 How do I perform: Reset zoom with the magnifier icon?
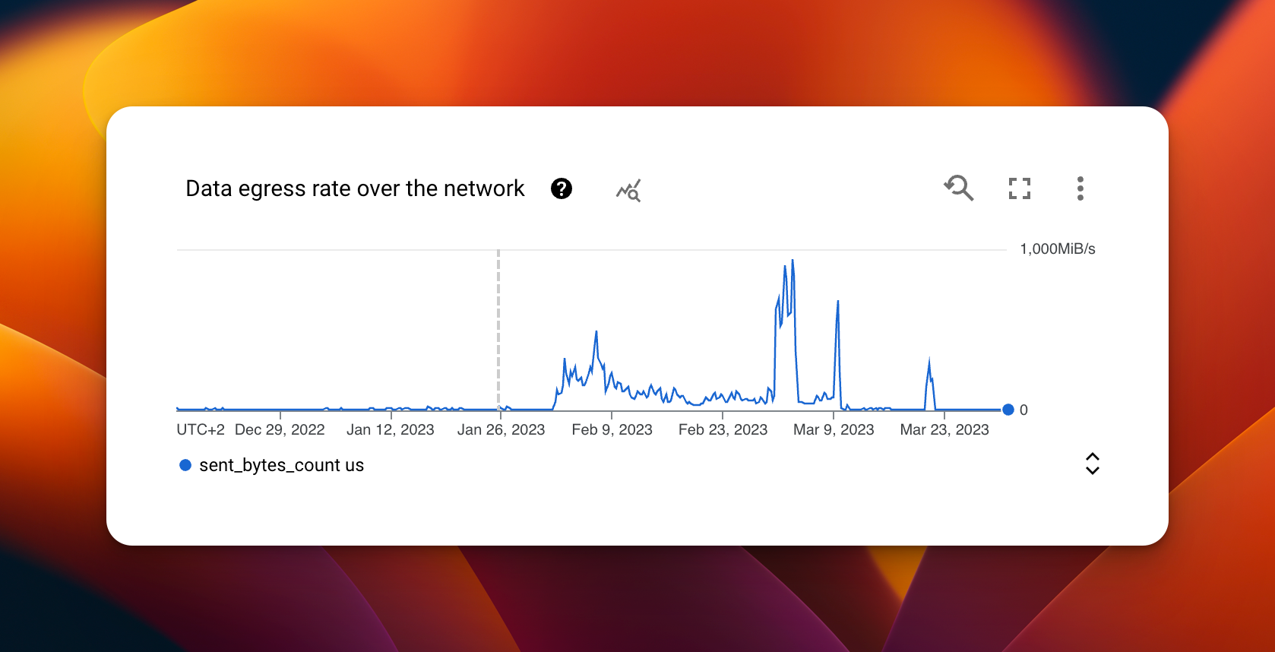(x=959, y=188)
